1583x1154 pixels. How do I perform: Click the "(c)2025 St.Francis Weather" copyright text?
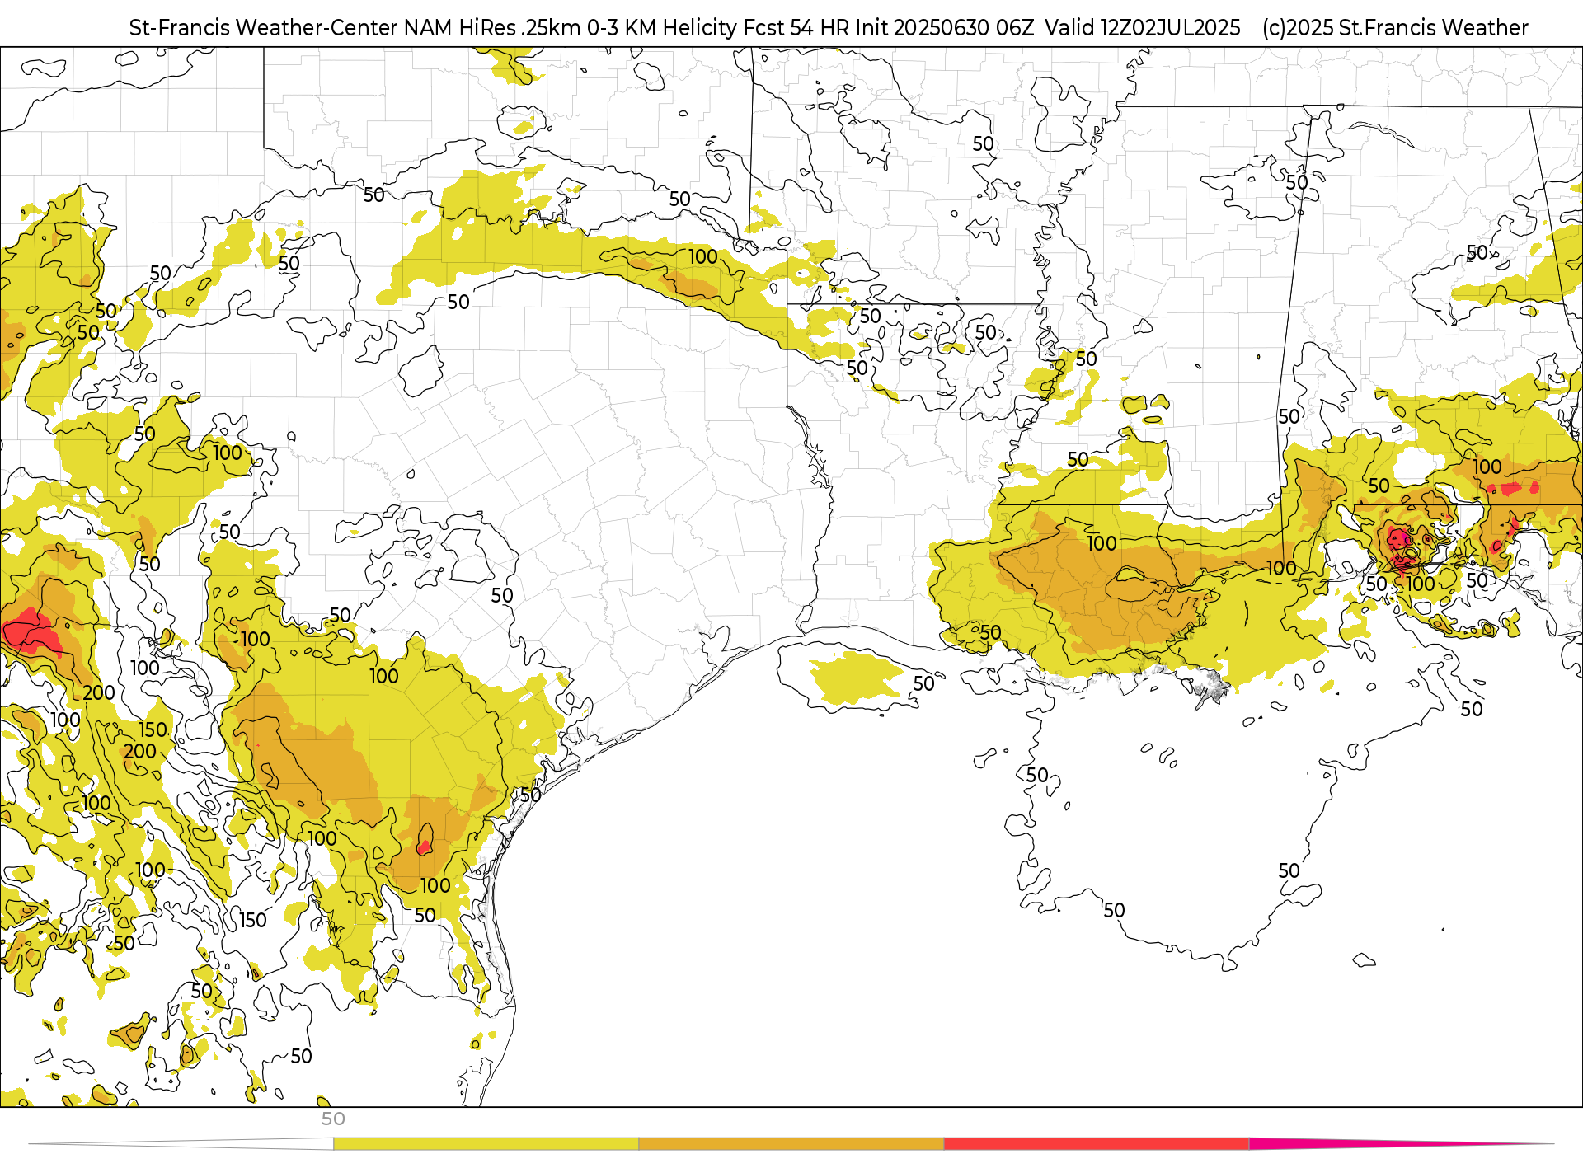click(x=1395, y=28)
